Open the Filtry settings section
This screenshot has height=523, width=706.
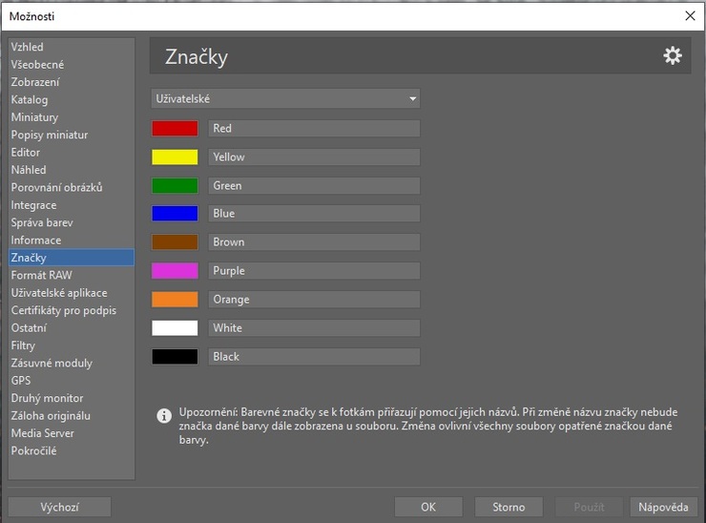(72, 345)
